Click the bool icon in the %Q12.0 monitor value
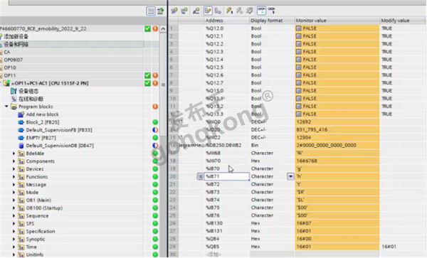427x258 pixels. tap(299, 28)
